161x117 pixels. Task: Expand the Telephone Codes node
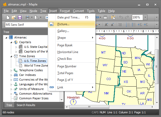[x=11, y=70]
